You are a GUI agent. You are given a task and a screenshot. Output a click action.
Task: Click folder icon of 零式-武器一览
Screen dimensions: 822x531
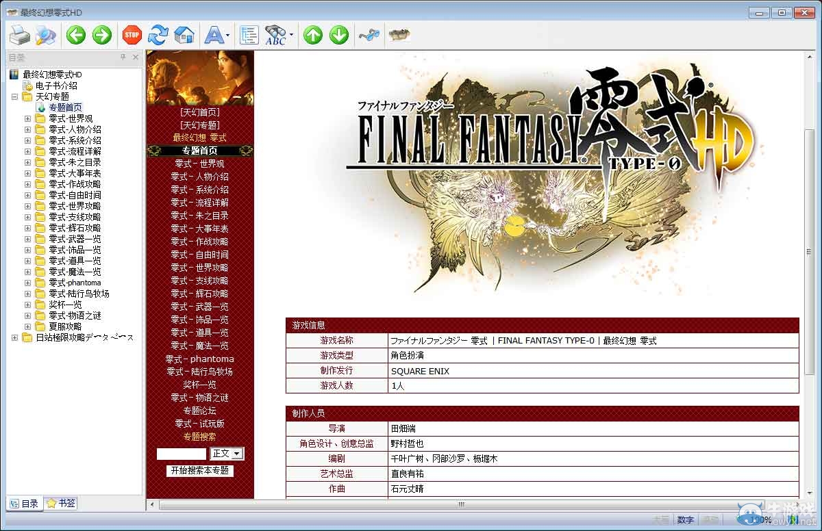click(x=40, y=239)
